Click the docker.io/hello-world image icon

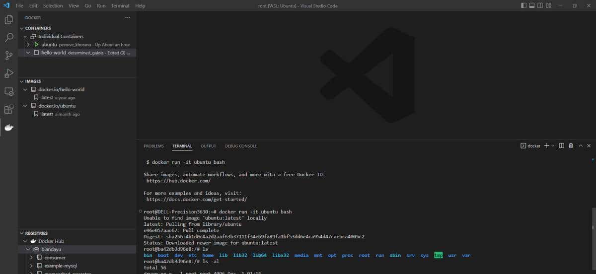34,89
